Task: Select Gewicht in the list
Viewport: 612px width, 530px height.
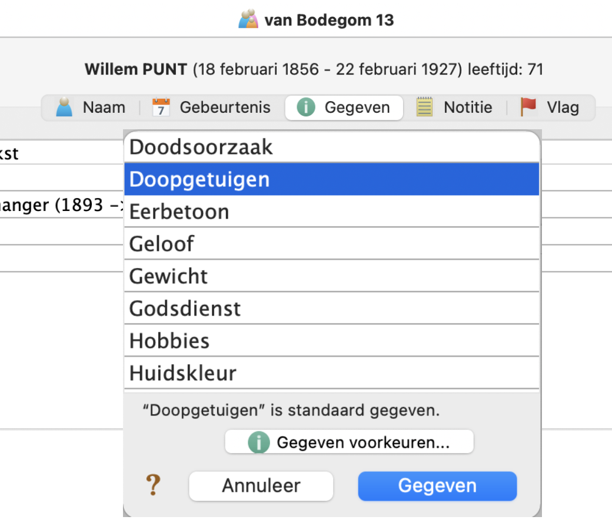Action: (x=331, y=276)
